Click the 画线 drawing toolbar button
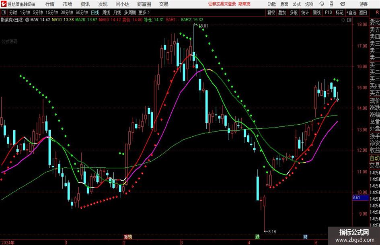 click(316, 12)
